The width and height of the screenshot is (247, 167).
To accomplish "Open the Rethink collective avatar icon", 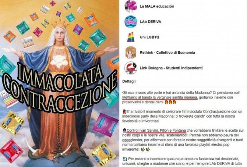I will [x=131, y=52].
